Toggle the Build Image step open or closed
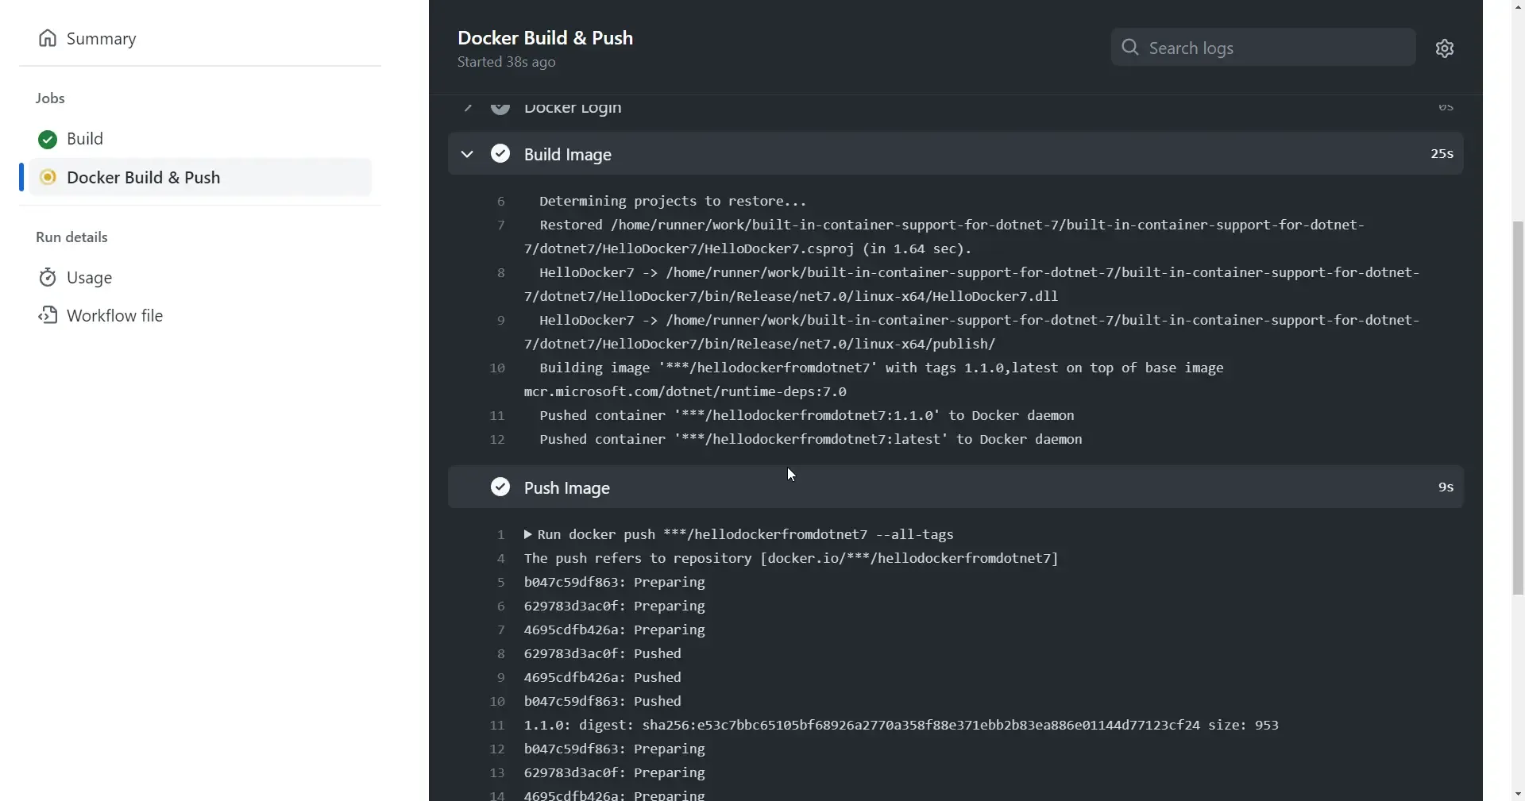The image size is (1525, 801). (467, 154)
